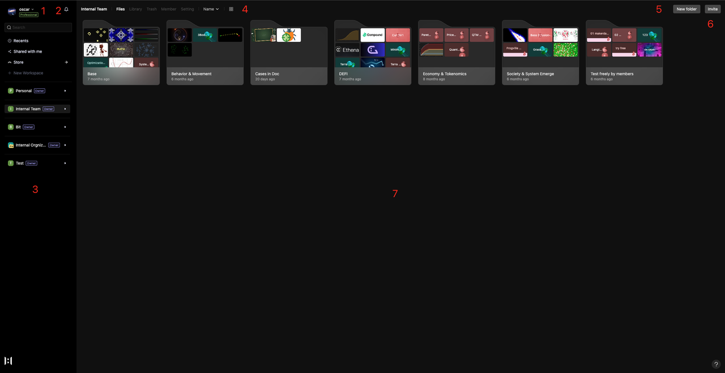Switch to the Library tab
Screen dimensions: 725x373
coord(135,9)
